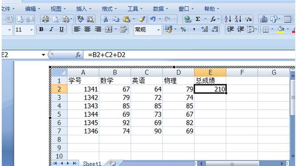Open the font size 11 dropdown
The height and width of the screenshot is (166, 296).
pos(32,30)
